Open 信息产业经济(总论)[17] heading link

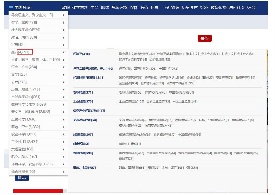click(89, 111)
